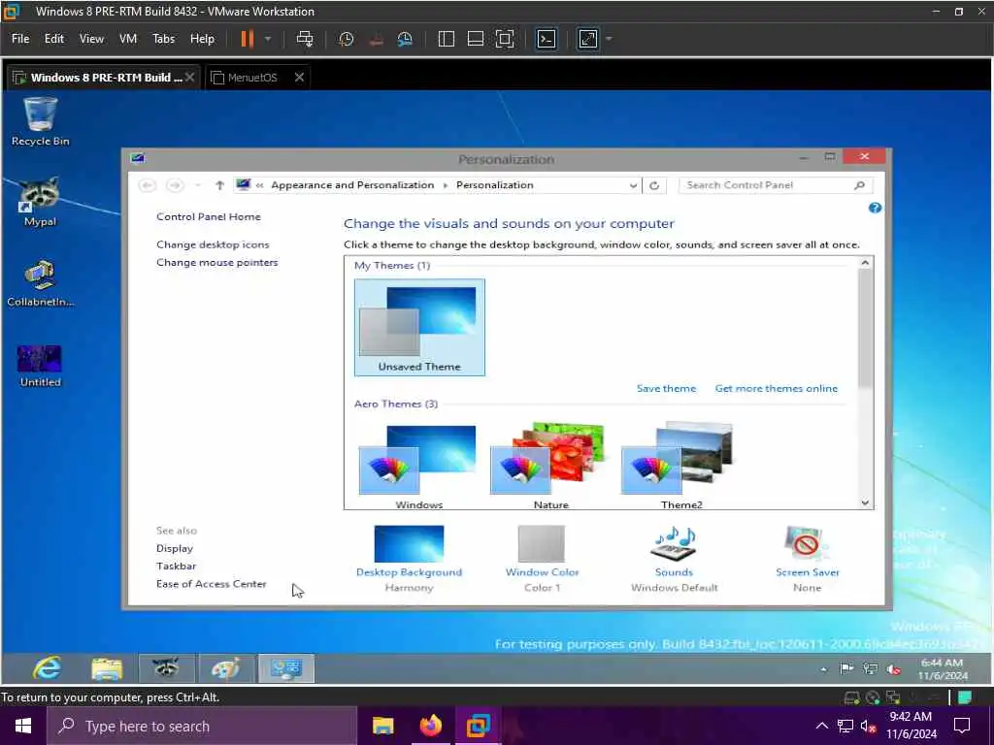
Task: Apply the Windows aero theme
Action: point(418,467)
